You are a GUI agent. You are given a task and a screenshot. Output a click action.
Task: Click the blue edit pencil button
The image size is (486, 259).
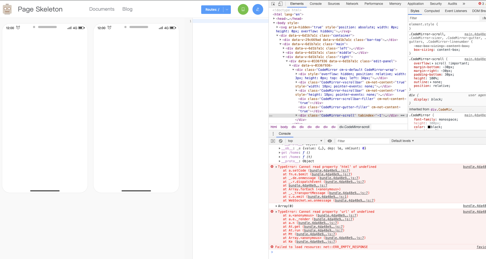[258, 9]
